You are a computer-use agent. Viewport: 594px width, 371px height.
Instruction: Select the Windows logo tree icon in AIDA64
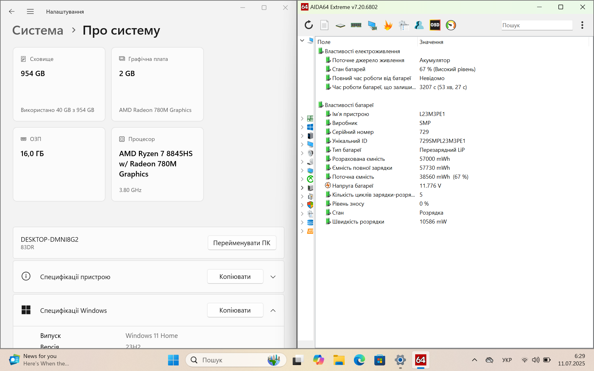point(310,127)
